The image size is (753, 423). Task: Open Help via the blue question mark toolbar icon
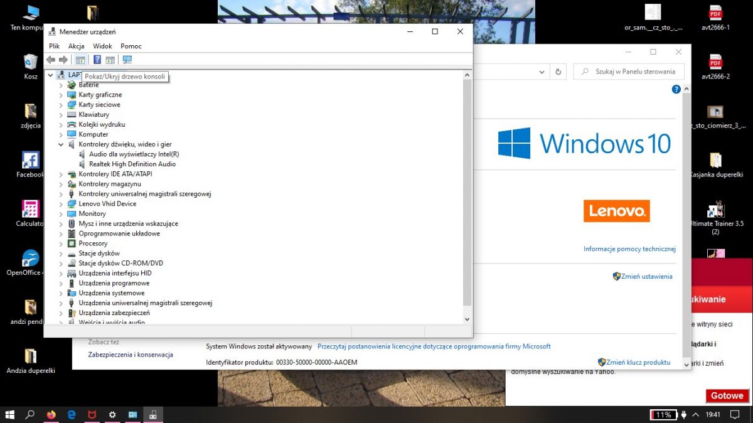coord(97,60)
